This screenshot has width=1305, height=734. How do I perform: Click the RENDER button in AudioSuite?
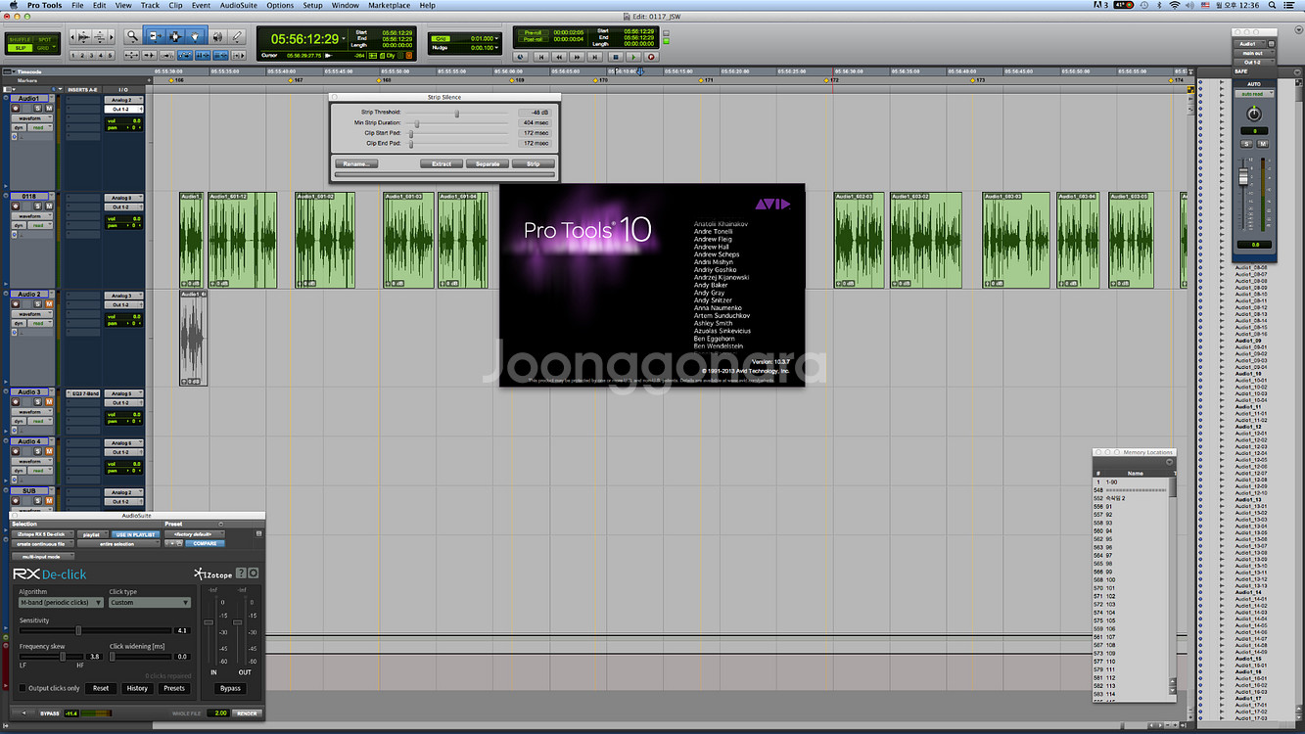coord(247,713)
